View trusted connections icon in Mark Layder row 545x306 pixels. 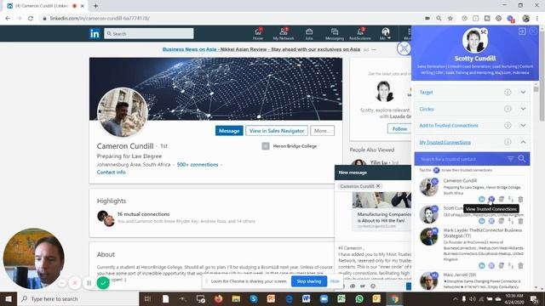(491, 266)
